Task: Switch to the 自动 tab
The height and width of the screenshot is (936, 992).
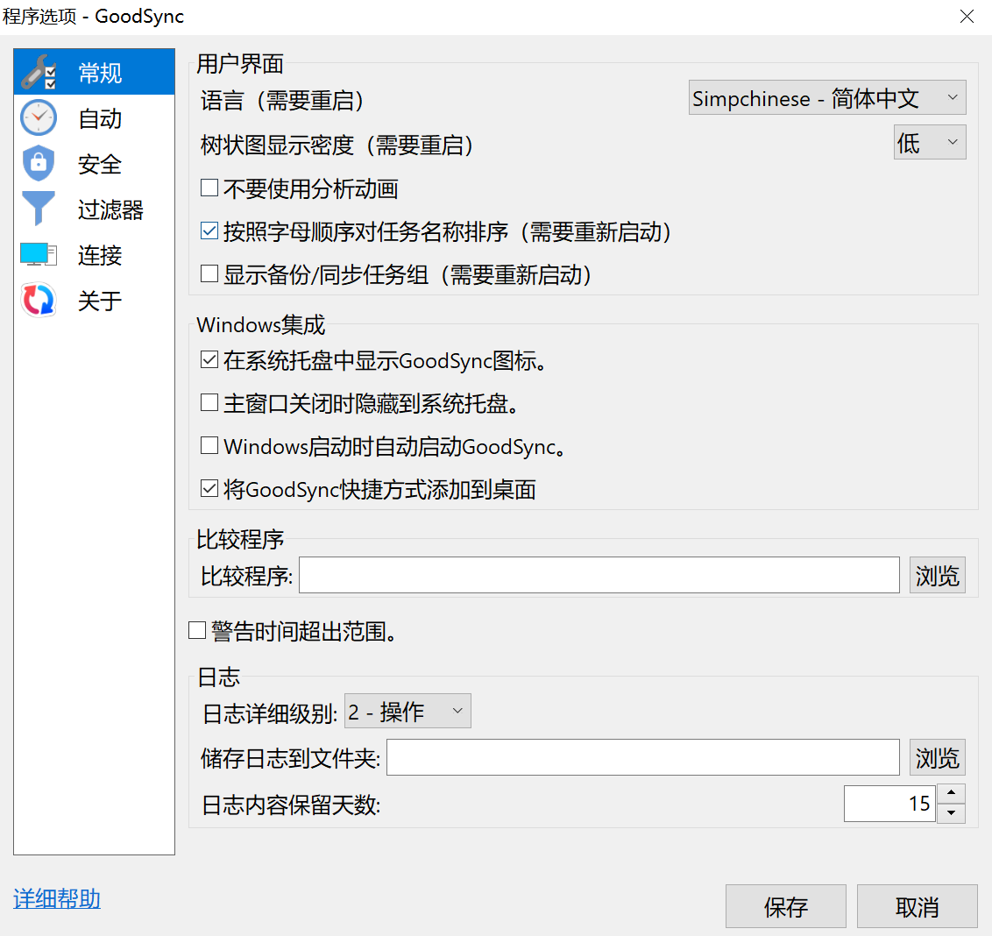Action: coord(95,117)
